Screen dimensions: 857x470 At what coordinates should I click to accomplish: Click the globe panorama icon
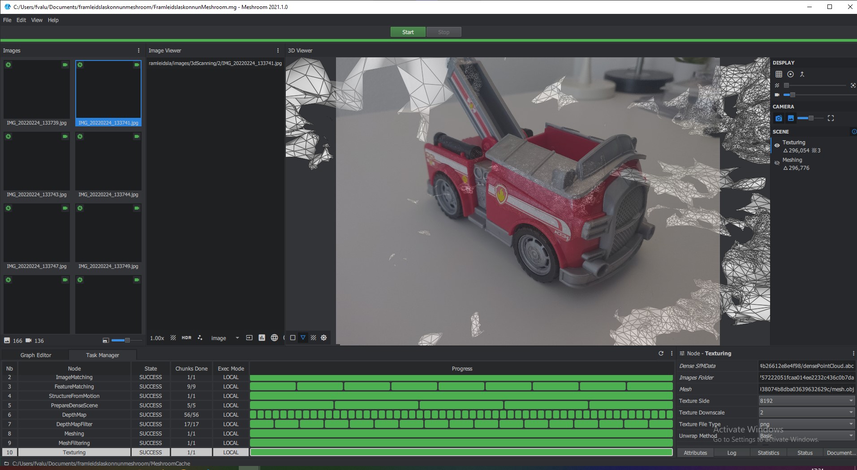click(x=274, y=338)
